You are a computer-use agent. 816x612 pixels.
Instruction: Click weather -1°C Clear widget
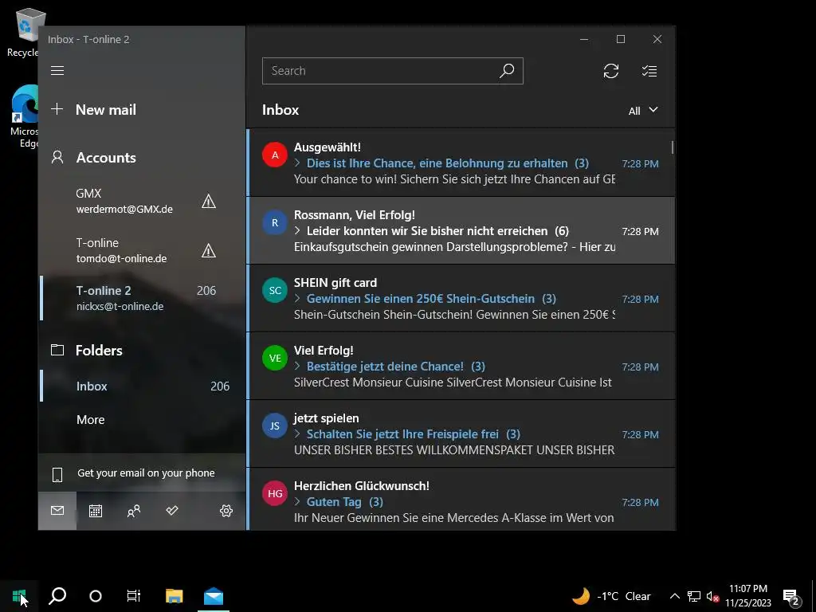(x=611, y=596)
